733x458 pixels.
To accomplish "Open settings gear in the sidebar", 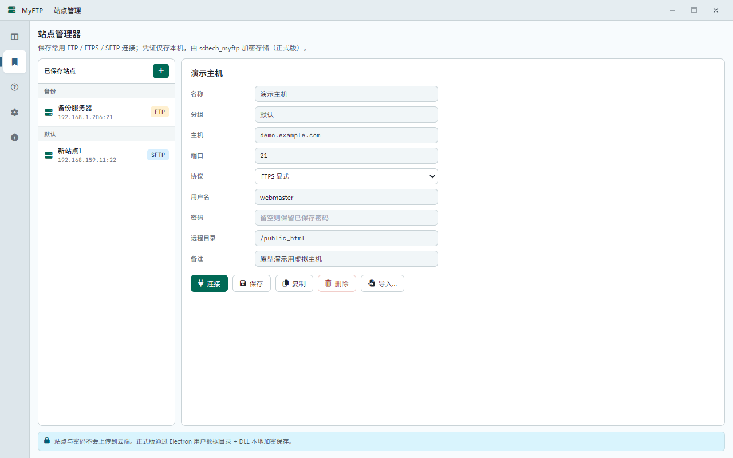I will [15, 112].
